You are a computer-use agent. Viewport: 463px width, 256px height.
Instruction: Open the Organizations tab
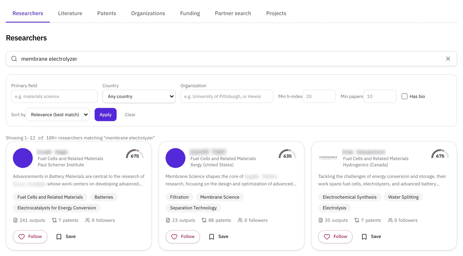click(148, 13)
